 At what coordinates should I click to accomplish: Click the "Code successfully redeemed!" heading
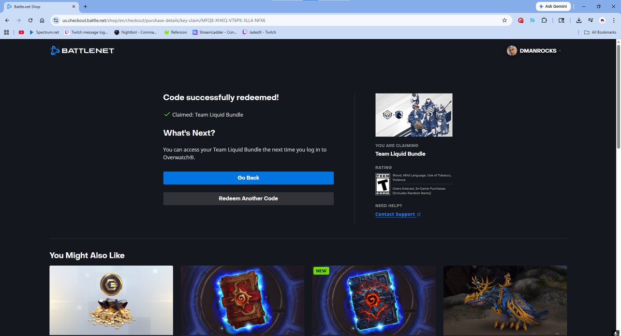tap(221, 97)
